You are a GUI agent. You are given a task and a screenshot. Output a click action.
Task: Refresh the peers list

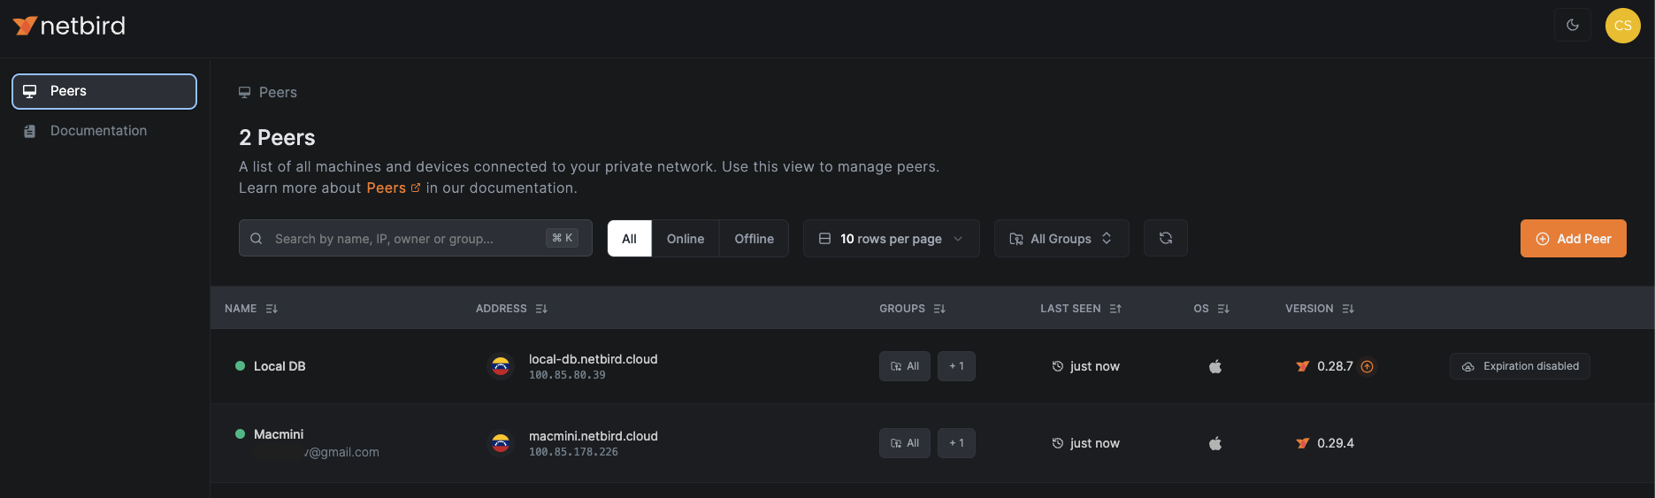1166,238
